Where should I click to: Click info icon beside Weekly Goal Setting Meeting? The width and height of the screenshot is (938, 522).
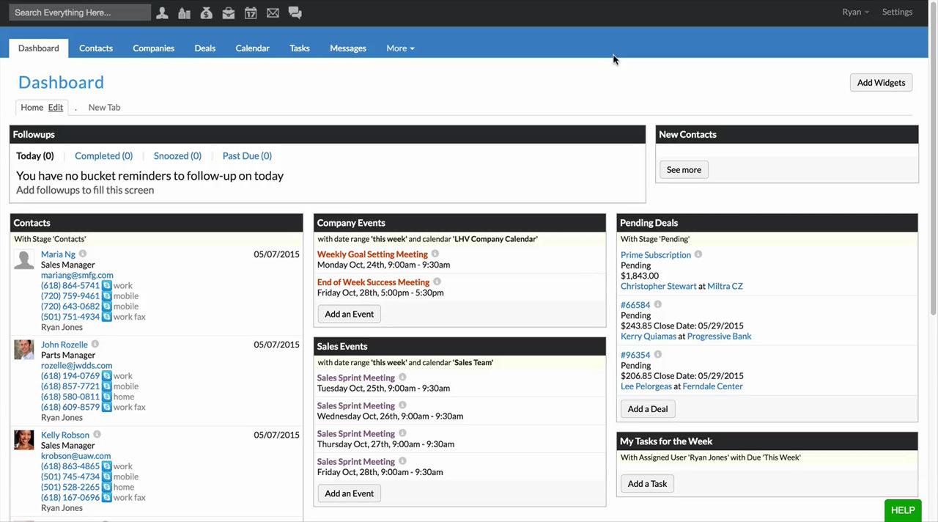tap(435, 254)
